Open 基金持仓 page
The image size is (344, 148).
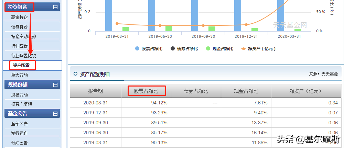[19, 17]
